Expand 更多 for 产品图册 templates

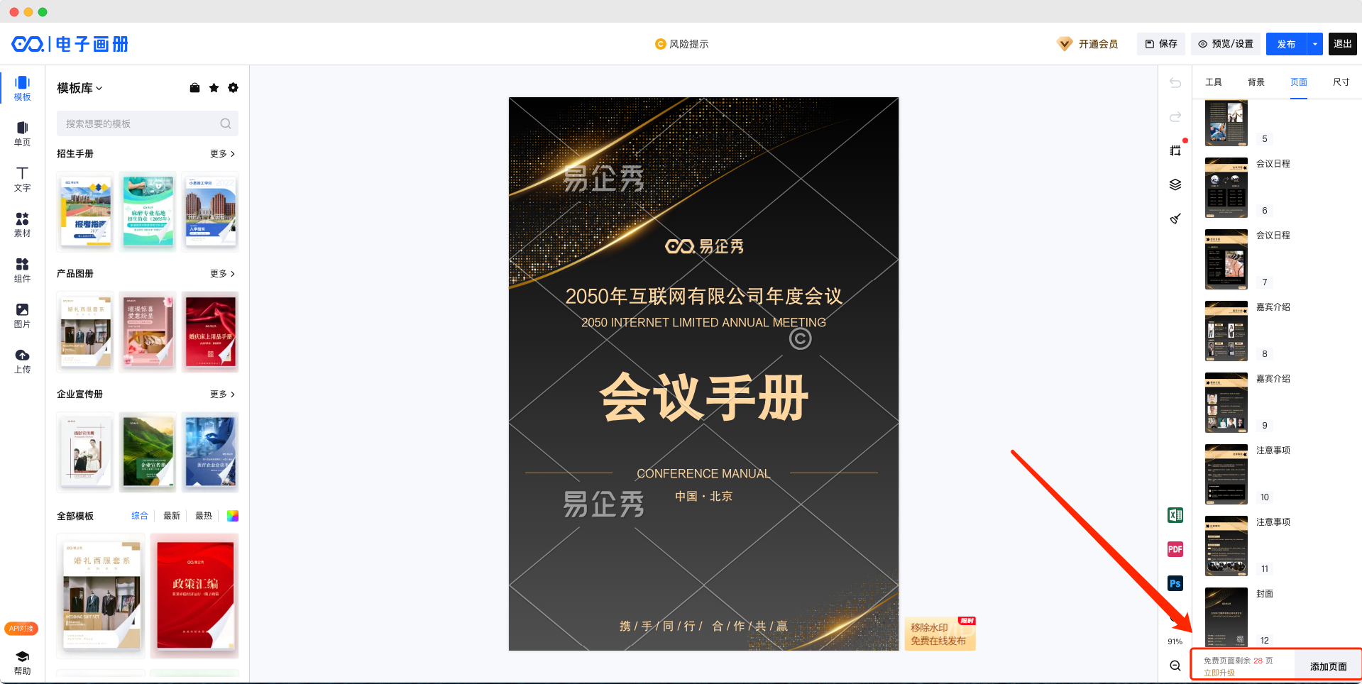[x=222, y=274]
